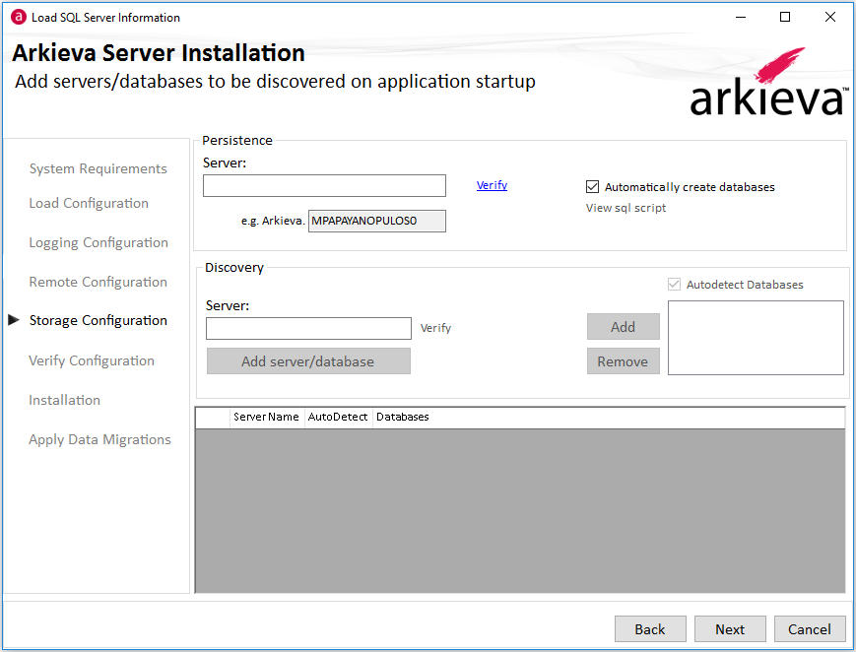Viewport: 856px width, 652px height.
Task: Click the Databases column header
Action: [402, 418]
